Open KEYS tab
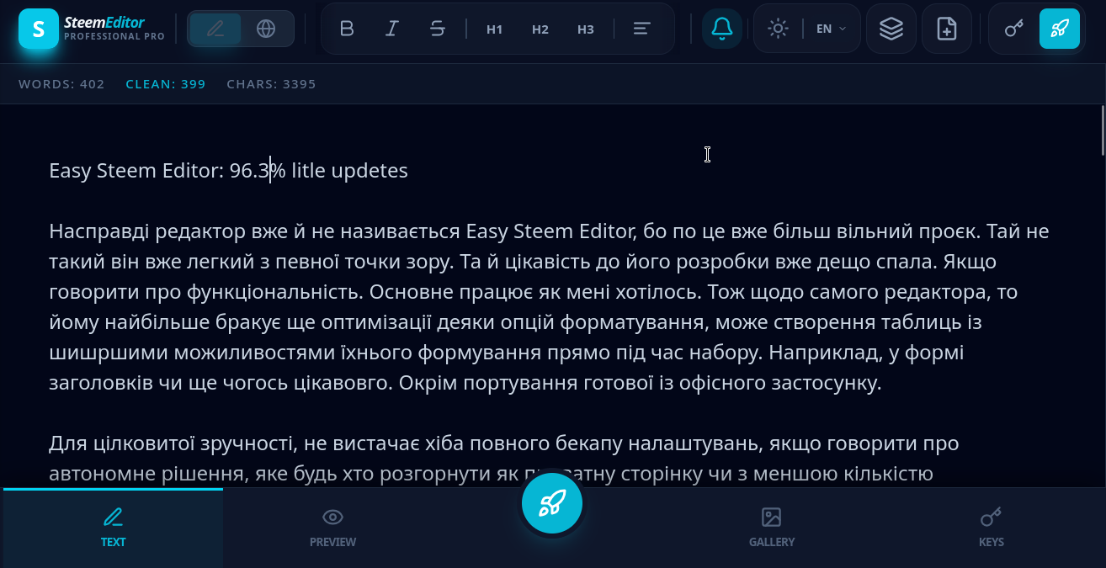Screen dimensions: 1106x568 (x=992, y=528)
